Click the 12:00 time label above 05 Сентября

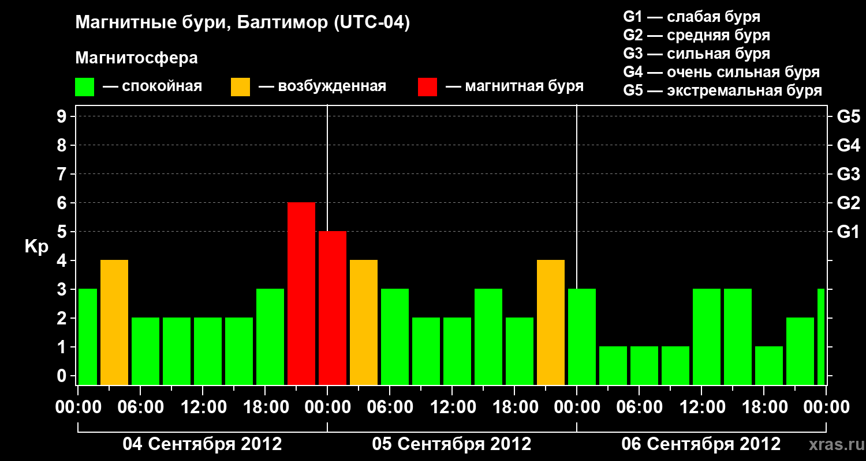[453, 407]
